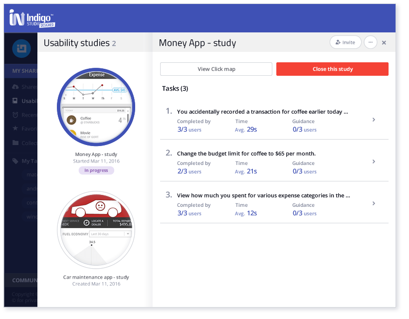The image size is (409, 319).
Task: Click Car maintenance app - study caption
Action: [96, 277]
